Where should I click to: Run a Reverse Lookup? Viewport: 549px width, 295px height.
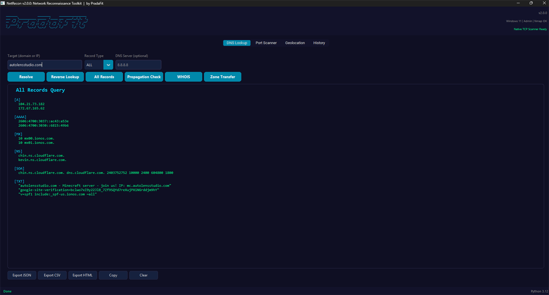[x=65, y=77]
